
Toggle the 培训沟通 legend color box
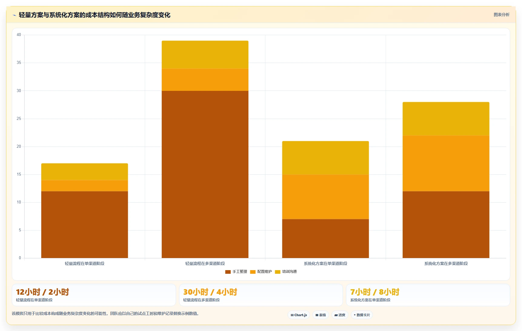278,272
